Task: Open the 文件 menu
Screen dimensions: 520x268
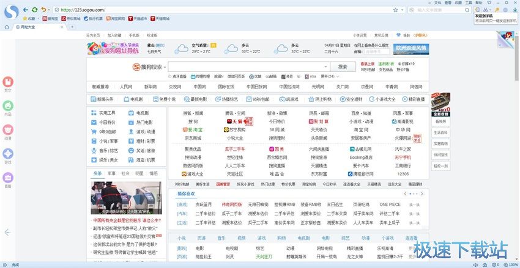Action: click(x=438, y=2)
